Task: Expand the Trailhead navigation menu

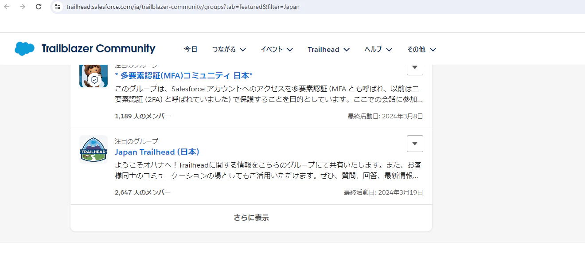Action: click(x=329, y=49)
